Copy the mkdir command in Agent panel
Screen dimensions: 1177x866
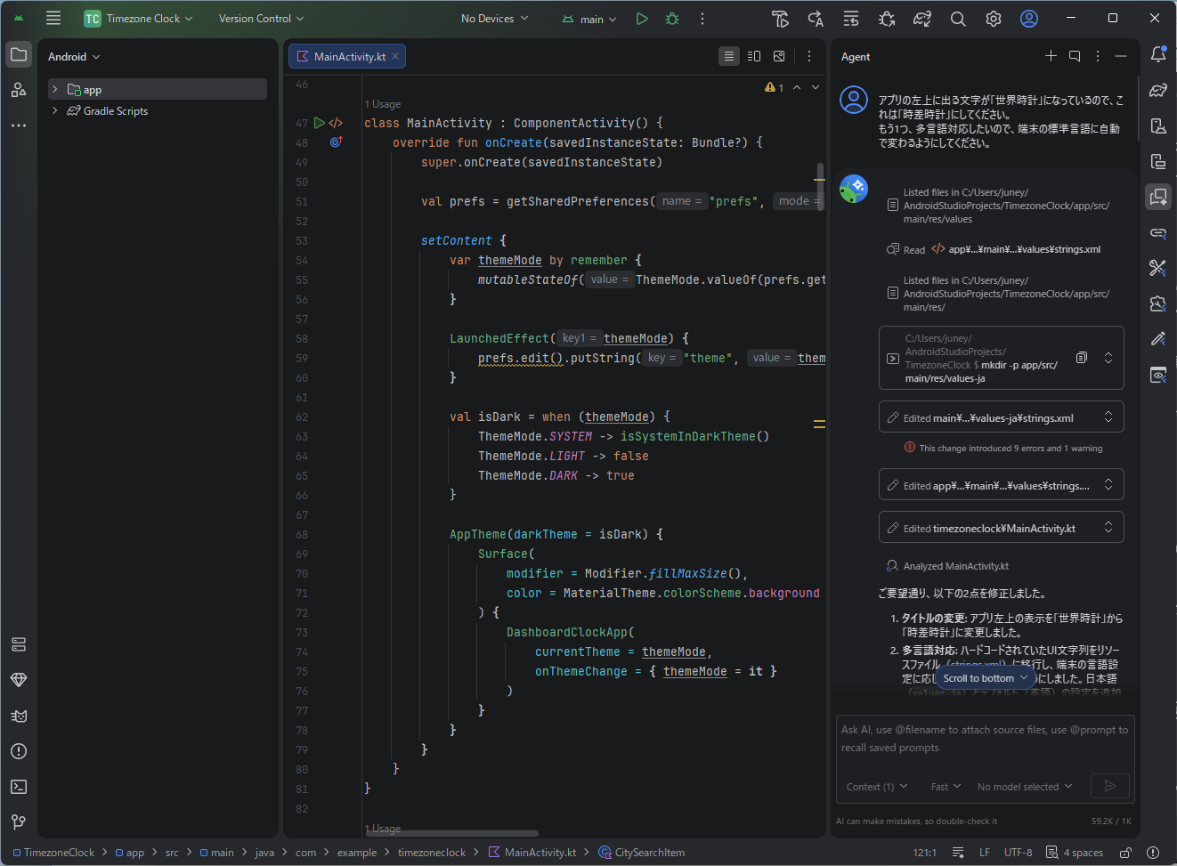coord(1081,357)
